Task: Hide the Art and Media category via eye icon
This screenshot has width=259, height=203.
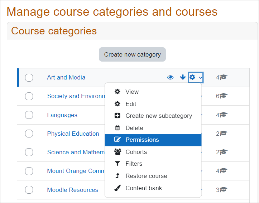Action: click(171, 77)
